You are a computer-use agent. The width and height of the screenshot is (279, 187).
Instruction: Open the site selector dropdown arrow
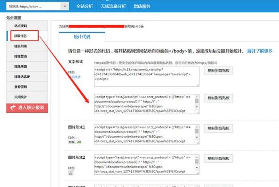(x=65, y=6)
